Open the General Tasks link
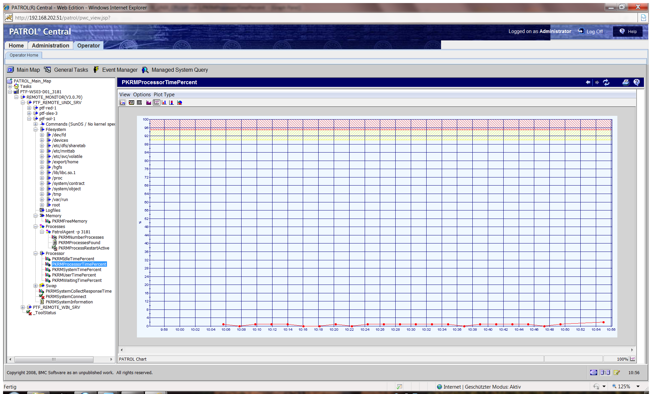This screenshot has height=394, width=652. click(x=71, y=70)
